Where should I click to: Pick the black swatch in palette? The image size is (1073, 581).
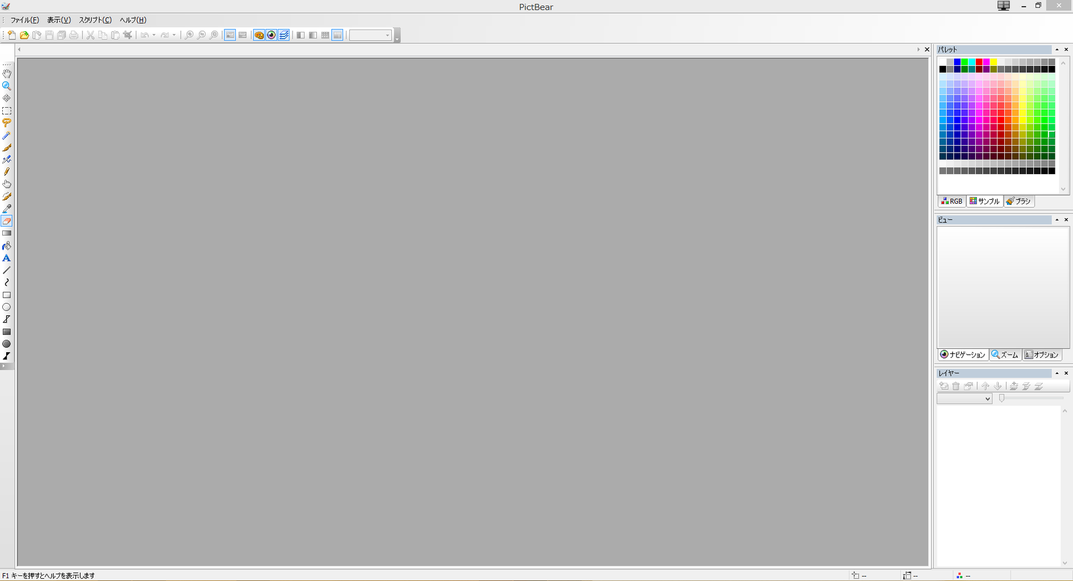pyautogui.click(x=942, y=69)
